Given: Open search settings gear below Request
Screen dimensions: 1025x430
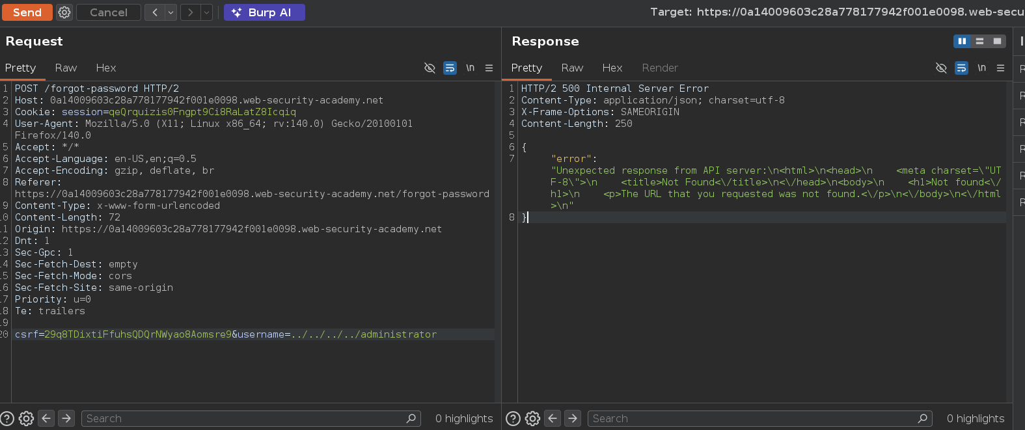Looking at the screenshot, I should (26, 418).
